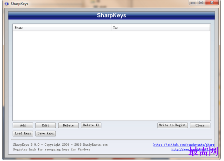Image resolution: width=224 pixels, height=161 pixels.
Task: Click the 'Registry hack for remapping keys' text
Action: click(x=52, y=149)
